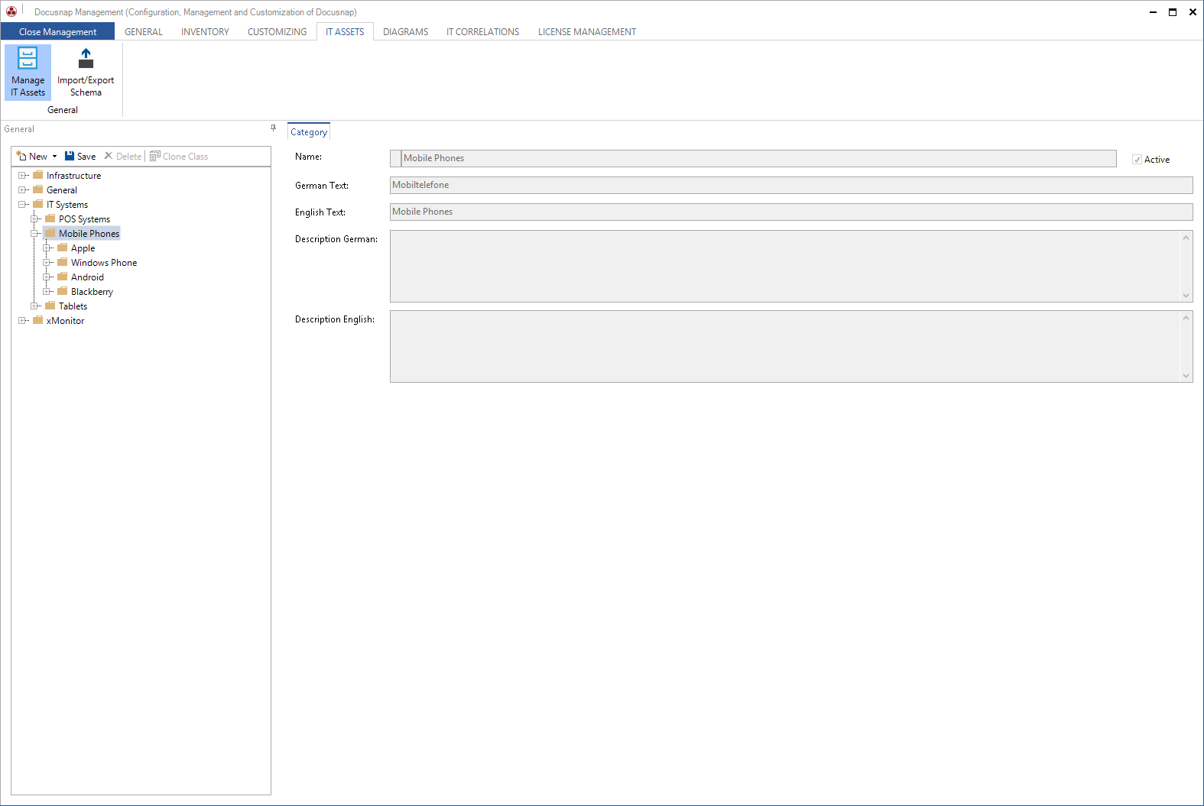
Task: Click the folder icon next to Infrastructure
Action: point(38,175)
